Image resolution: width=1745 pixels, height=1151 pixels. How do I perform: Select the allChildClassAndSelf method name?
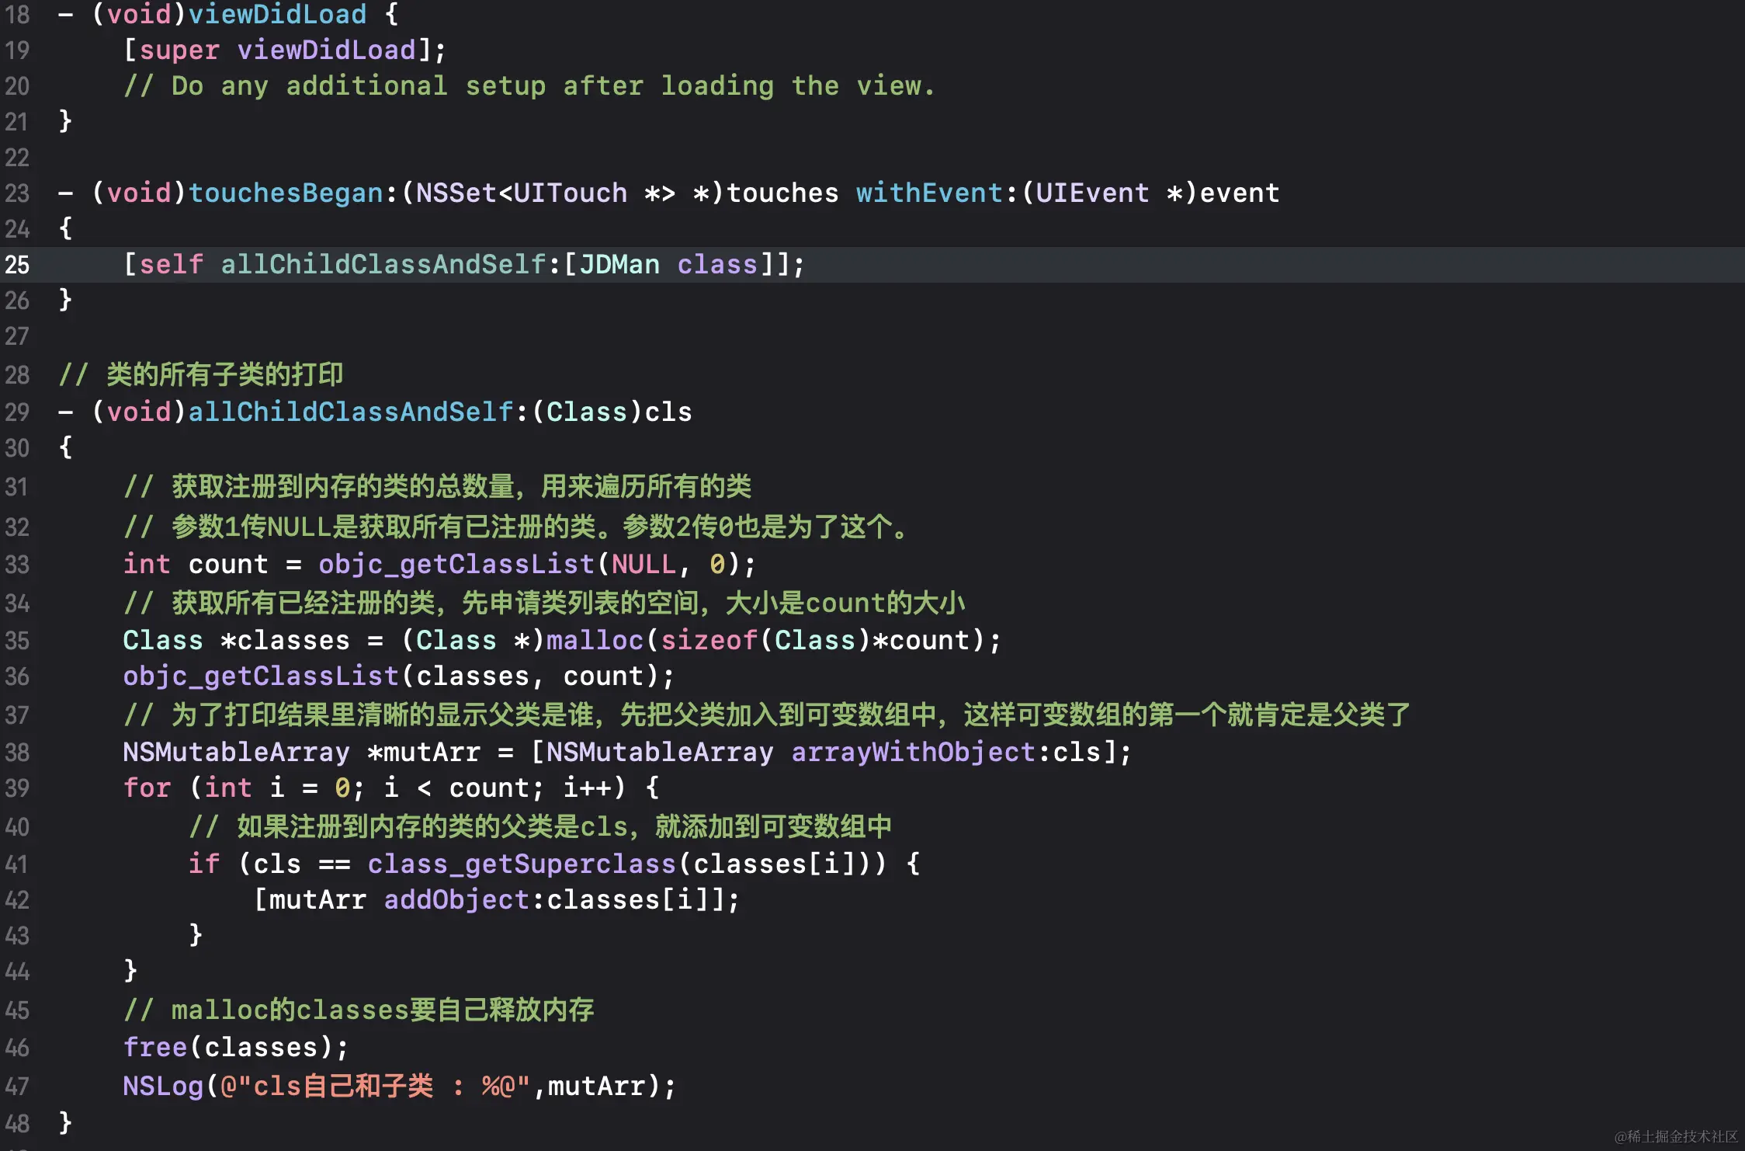[349, 412]
